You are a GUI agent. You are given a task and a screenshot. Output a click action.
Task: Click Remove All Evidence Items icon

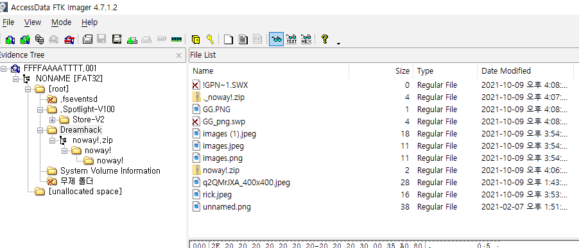pos(69,39)
